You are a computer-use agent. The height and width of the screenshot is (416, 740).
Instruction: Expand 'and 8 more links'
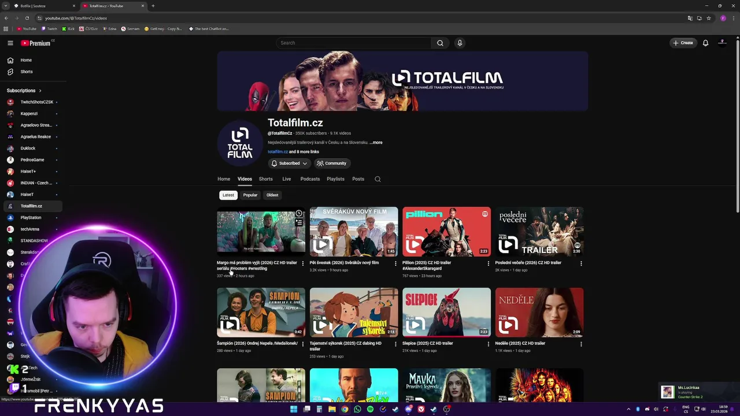point(304,152)
